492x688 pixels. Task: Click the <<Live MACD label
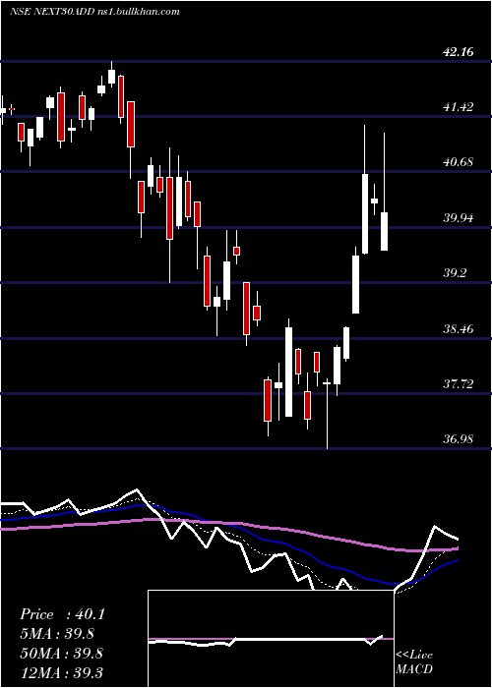pos(414,661)
